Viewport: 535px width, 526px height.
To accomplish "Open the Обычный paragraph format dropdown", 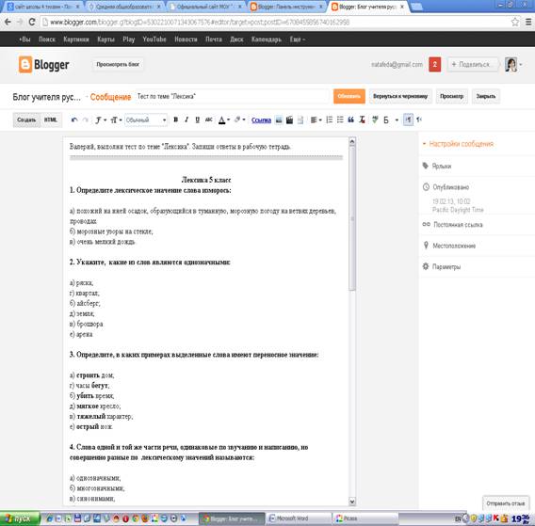I will (x=146, y=120).
